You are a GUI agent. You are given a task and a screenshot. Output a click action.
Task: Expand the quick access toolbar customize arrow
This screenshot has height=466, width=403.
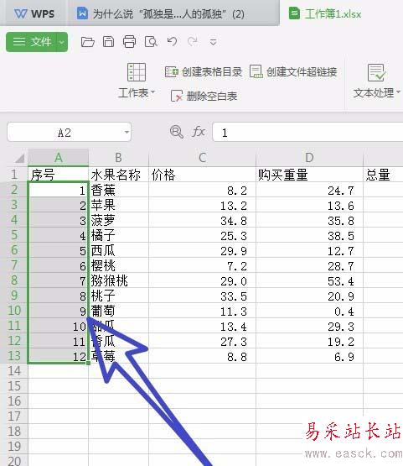pos(213,42)
